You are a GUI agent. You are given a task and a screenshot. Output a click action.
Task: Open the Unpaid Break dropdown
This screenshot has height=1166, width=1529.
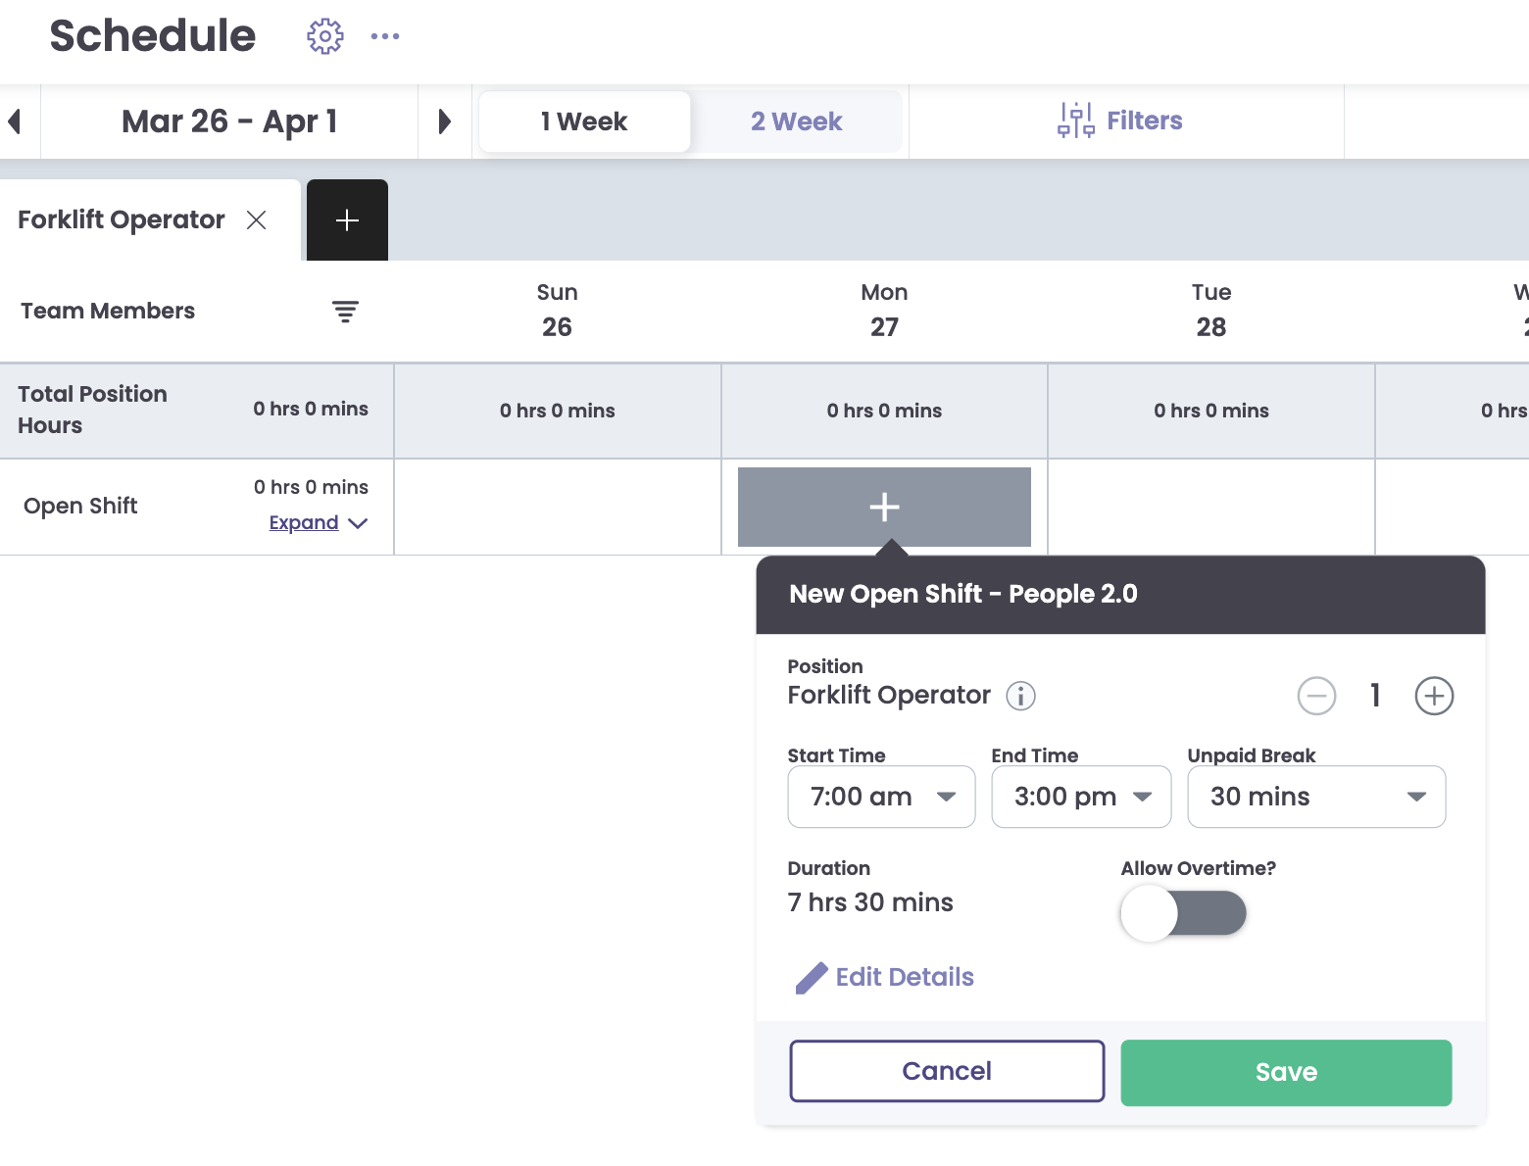(x=1315, y=797)
